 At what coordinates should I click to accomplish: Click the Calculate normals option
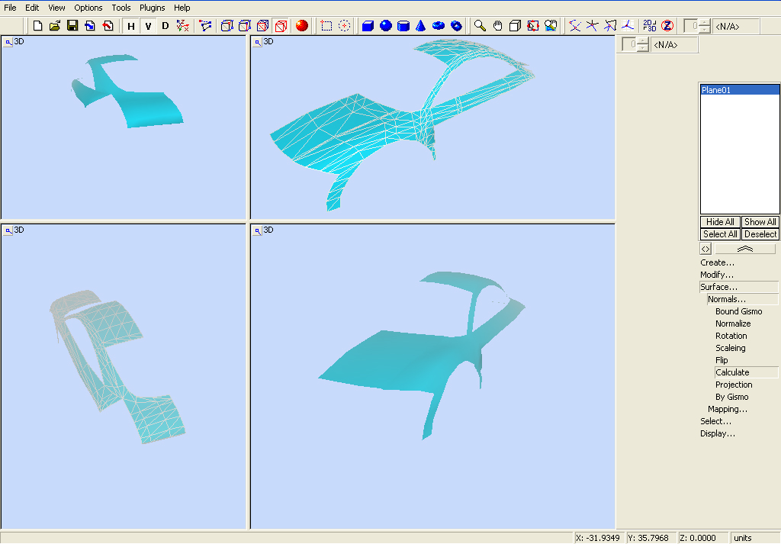pyautogui.click(x=732, y=372)
